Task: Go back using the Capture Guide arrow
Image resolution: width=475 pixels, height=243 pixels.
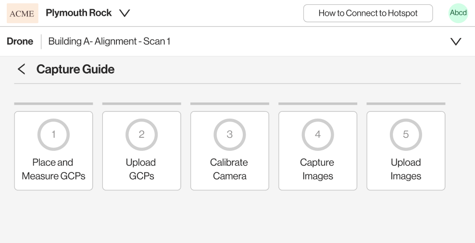Action: [x=21, y=69]
